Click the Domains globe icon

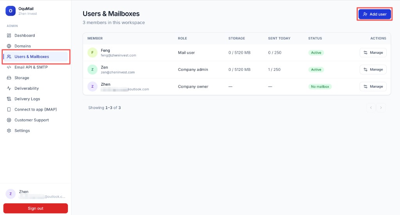[x=9, y=46]
